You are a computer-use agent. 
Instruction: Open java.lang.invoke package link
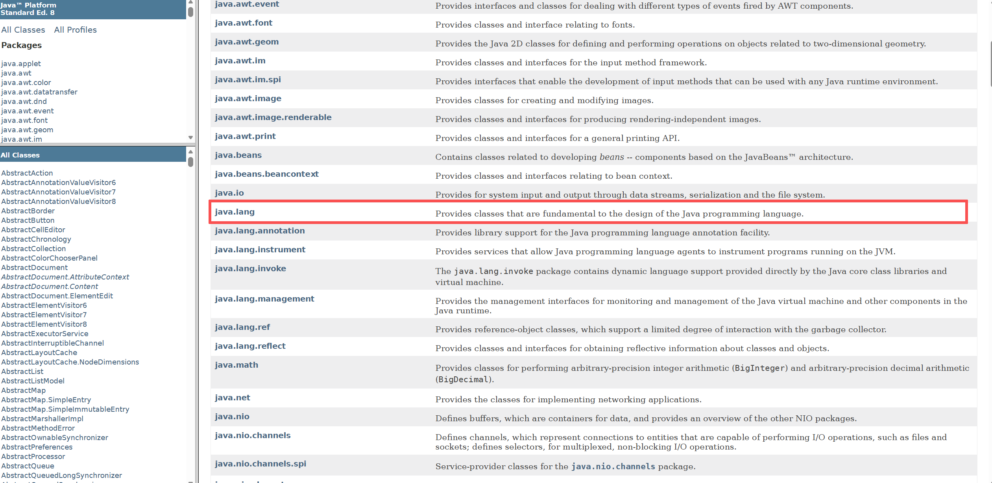250,269
